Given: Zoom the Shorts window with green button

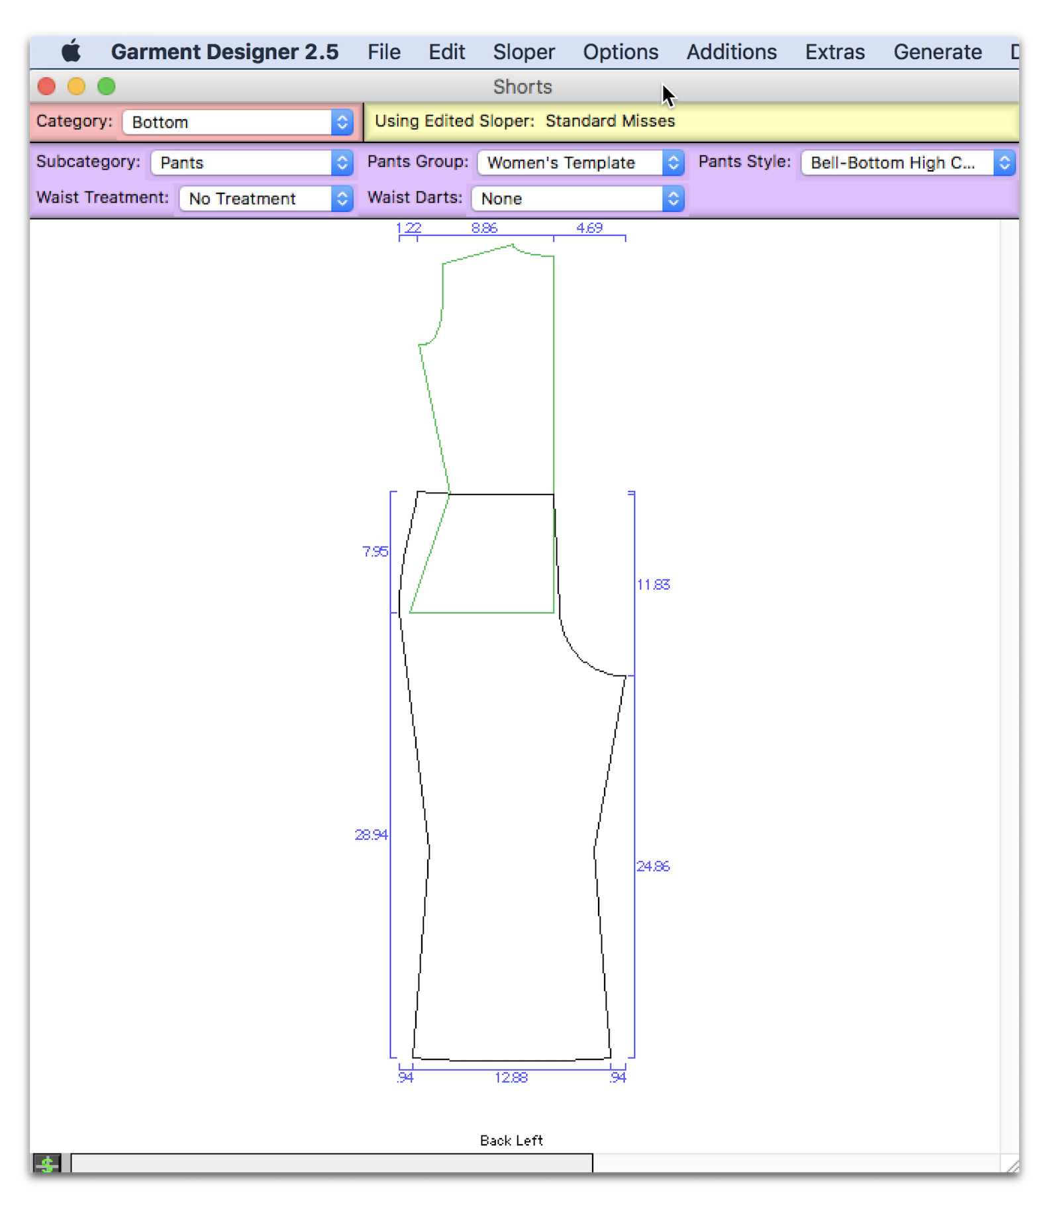Looking at the screenshot, I should coord(107,87).
